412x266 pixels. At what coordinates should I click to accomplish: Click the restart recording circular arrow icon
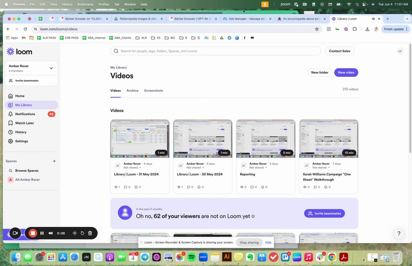pos(82,233)
